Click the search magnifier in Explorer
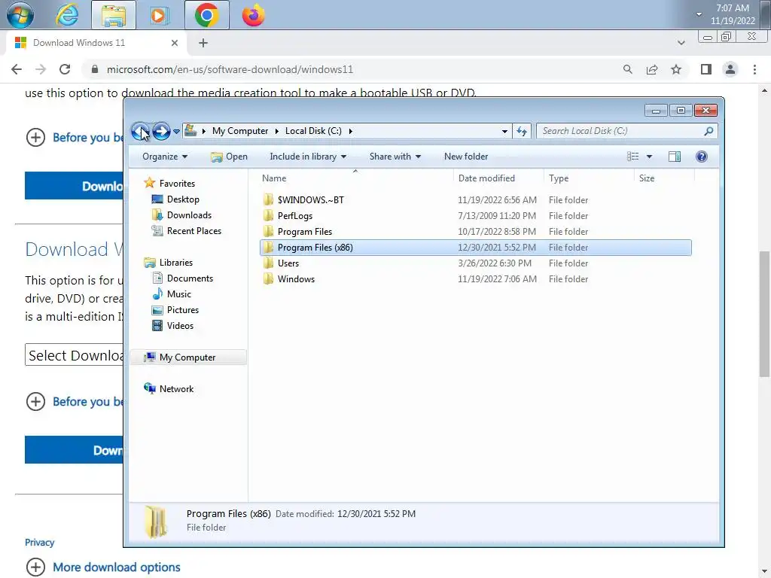This screenshot has height=578, width=771. [x=709, y=131]
